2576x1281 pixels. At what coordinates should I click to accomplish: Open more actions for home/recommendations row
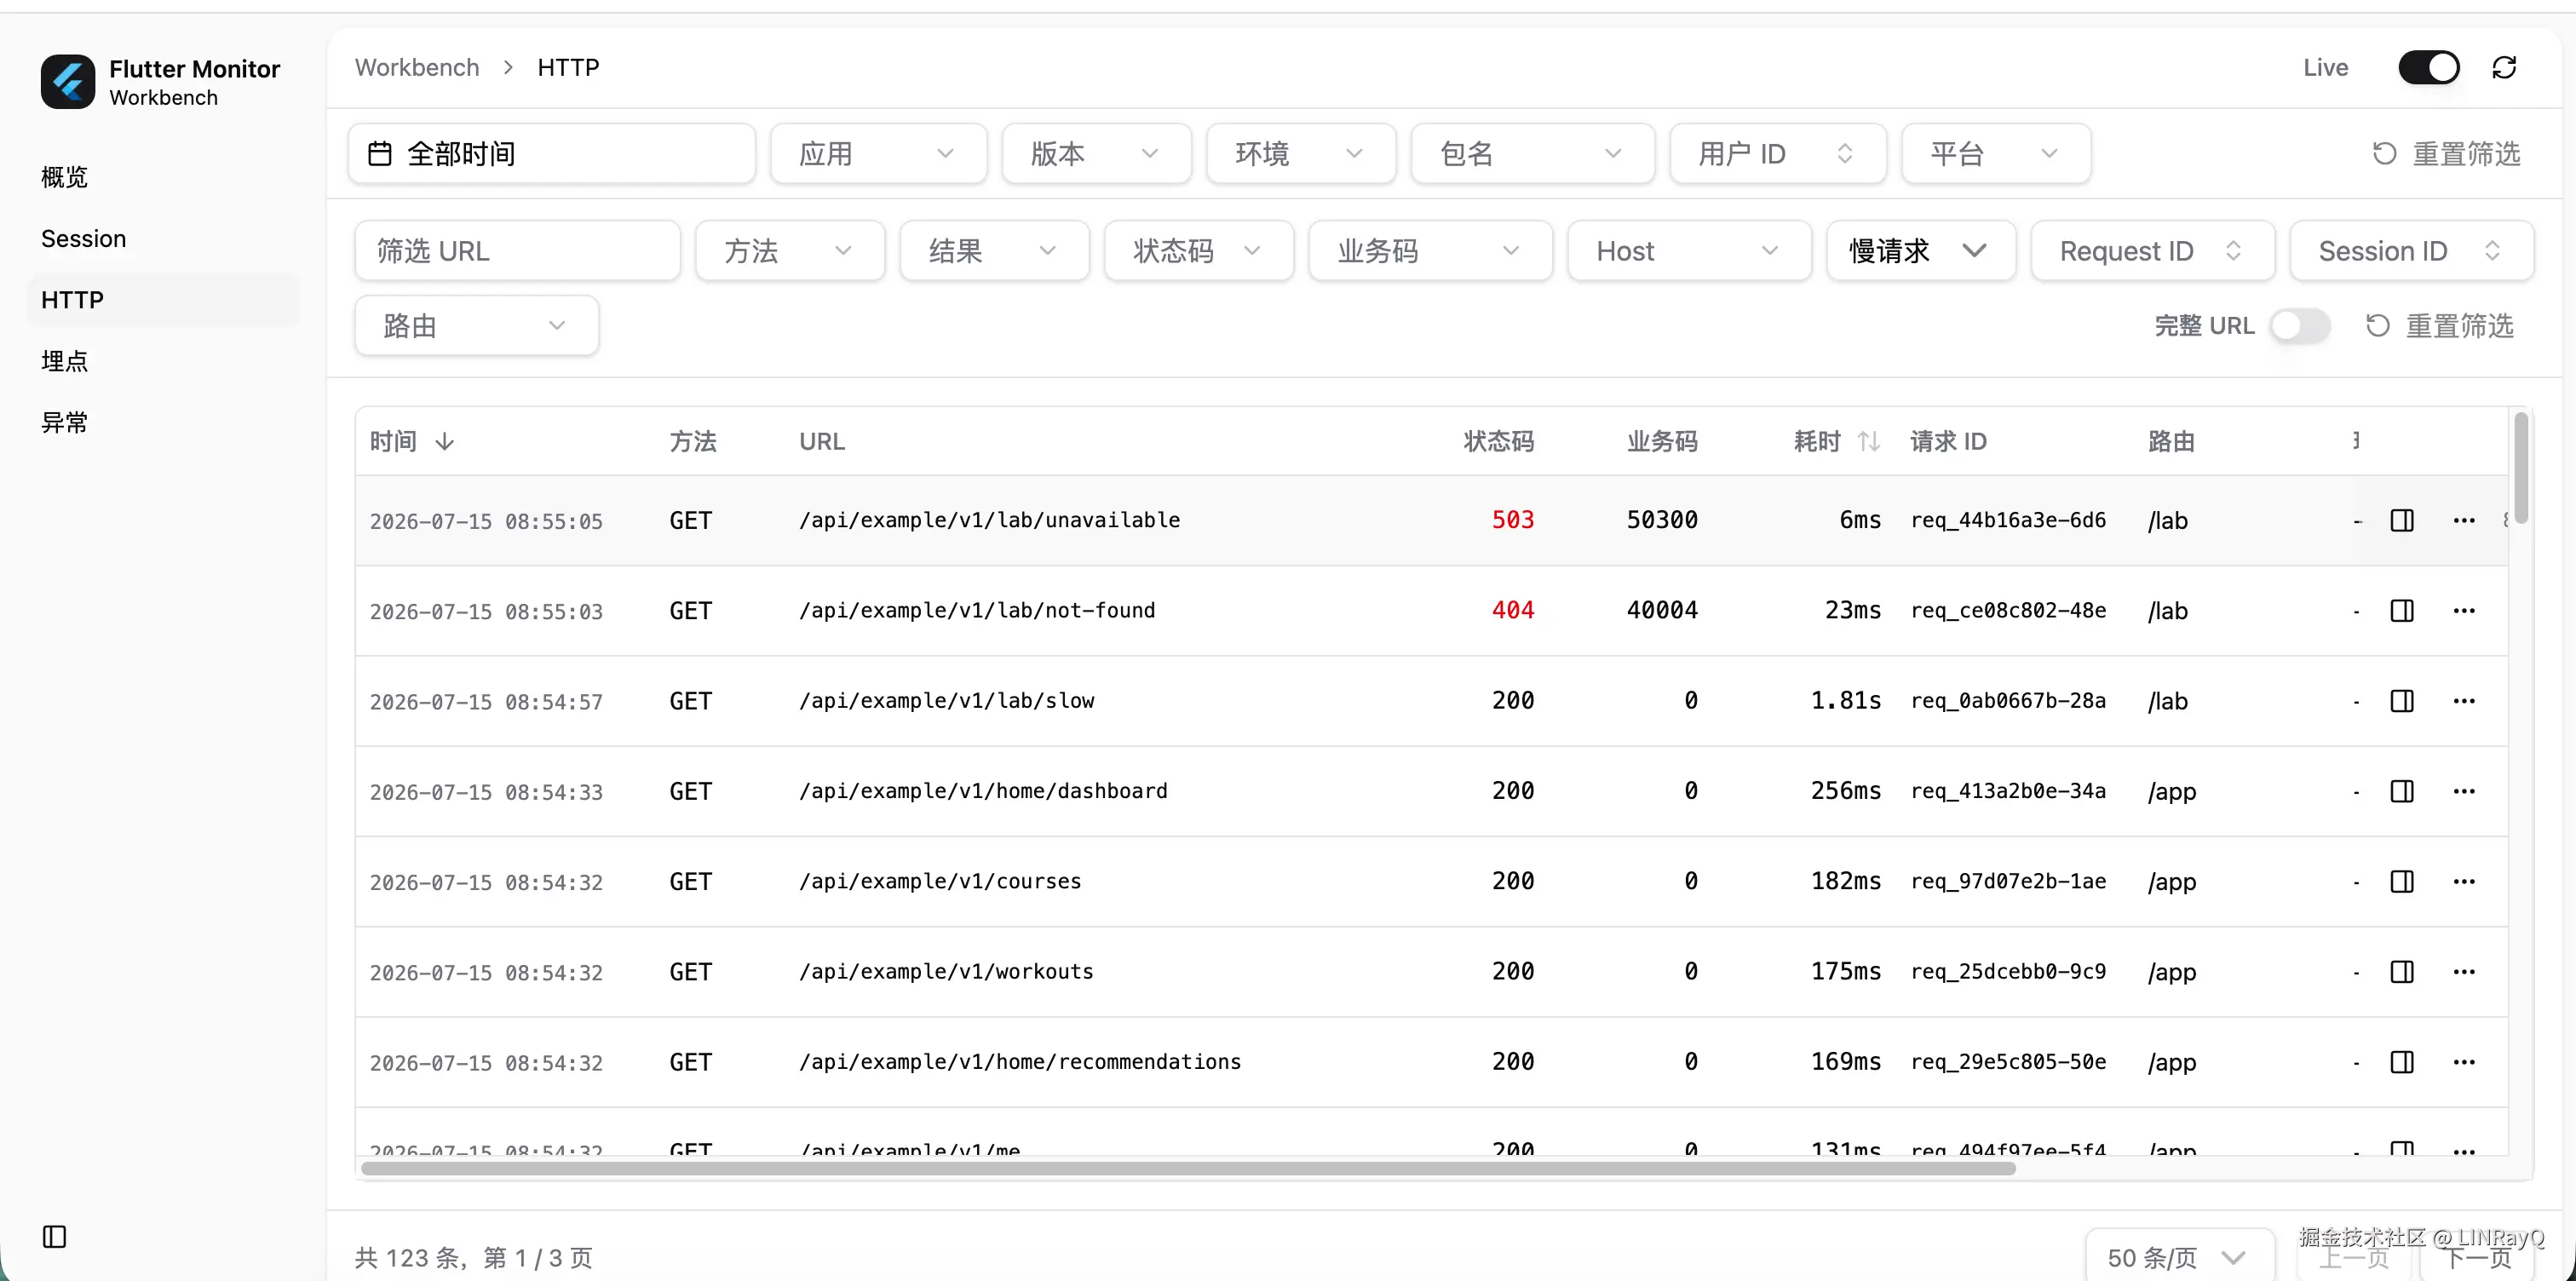pos(2464,1062)
